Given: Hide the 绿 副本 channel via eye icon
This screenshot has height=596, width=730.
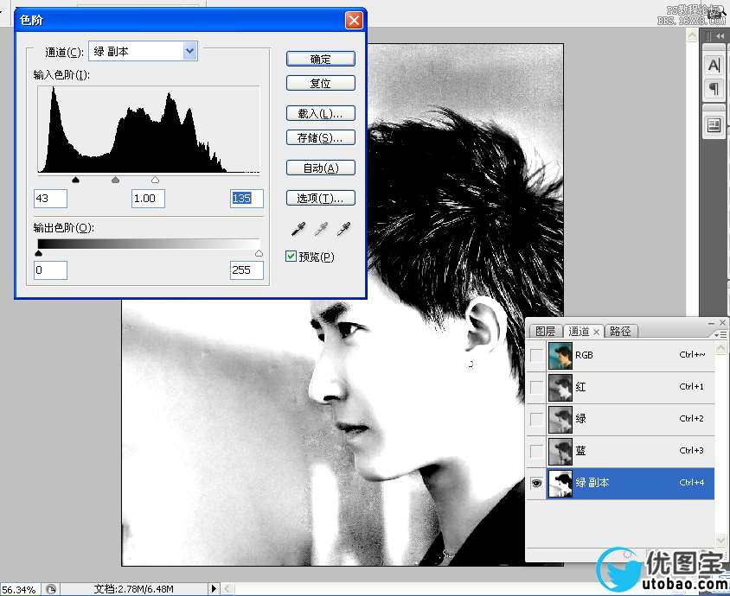Looking at the screenshot, I should pos(536,484).
